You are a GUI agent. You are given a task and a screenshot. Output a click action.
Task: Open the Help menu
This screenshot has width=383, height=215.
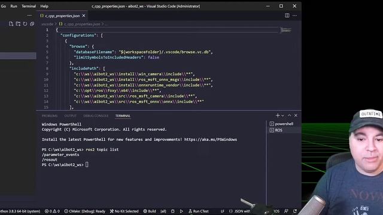point(44,7)
